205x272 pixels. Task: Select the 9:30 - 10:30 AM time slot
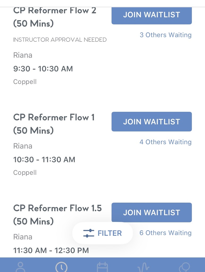click(43, 69)
